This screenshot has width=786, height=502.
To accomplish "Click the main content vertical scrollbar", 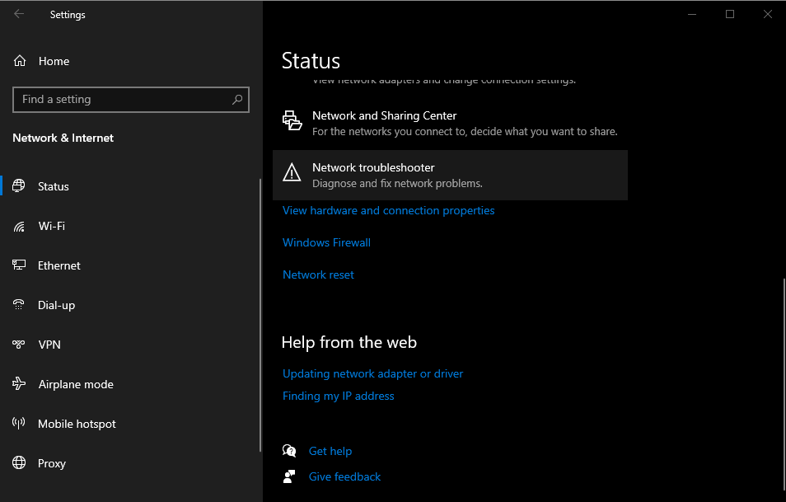I will [x=783, y=383].
